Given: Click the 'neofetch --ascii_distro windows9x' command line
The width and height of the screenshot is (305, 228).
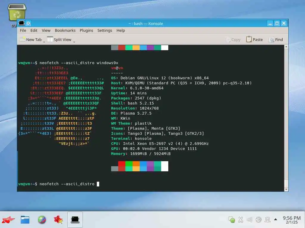Looking at the screenshot, I should pyautogui.click(x=79, y=63).
